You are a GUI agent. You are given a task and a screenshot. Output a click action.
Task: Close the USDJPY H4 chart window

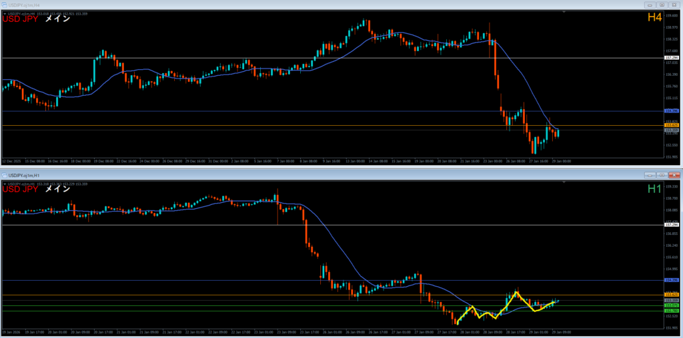(x=673, y=4)
